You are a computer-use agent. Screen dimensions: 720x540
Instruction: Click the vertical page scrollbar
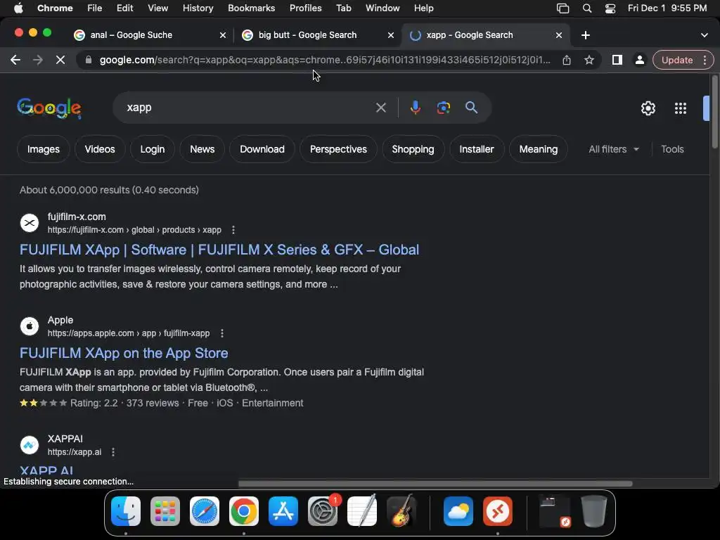point(714,112)
